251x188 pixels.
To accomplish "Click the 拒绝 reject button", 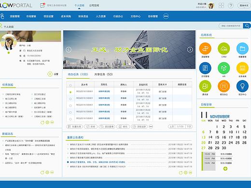I will [91, 127].
